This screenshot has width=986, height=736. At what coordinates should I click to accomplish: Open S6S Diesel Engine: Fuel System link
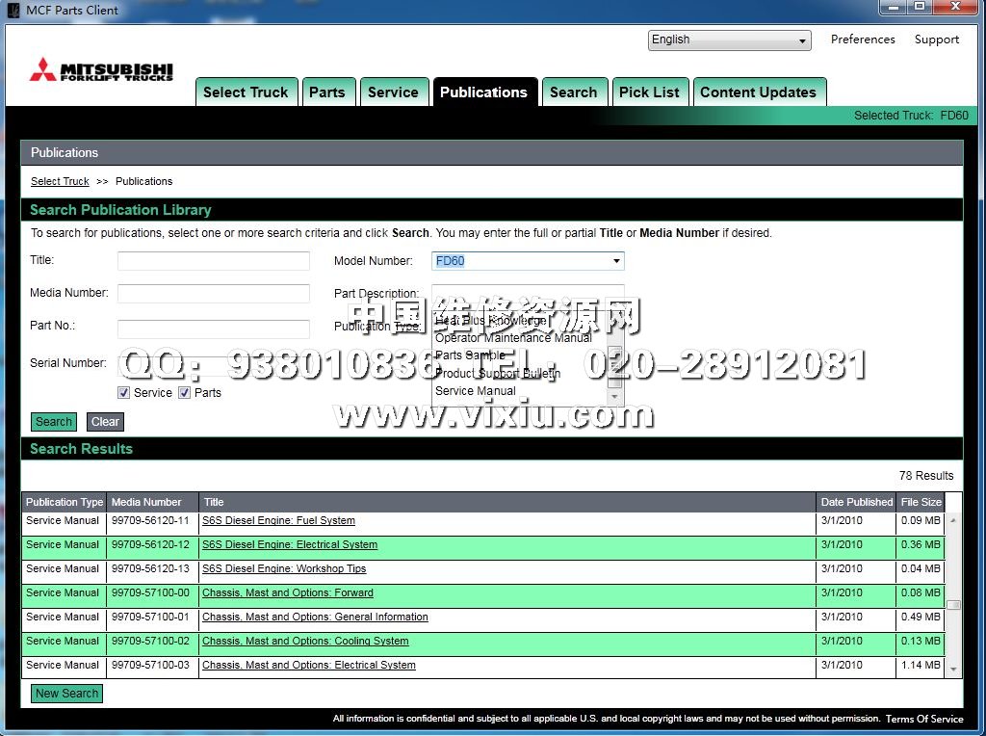[278, 521]
